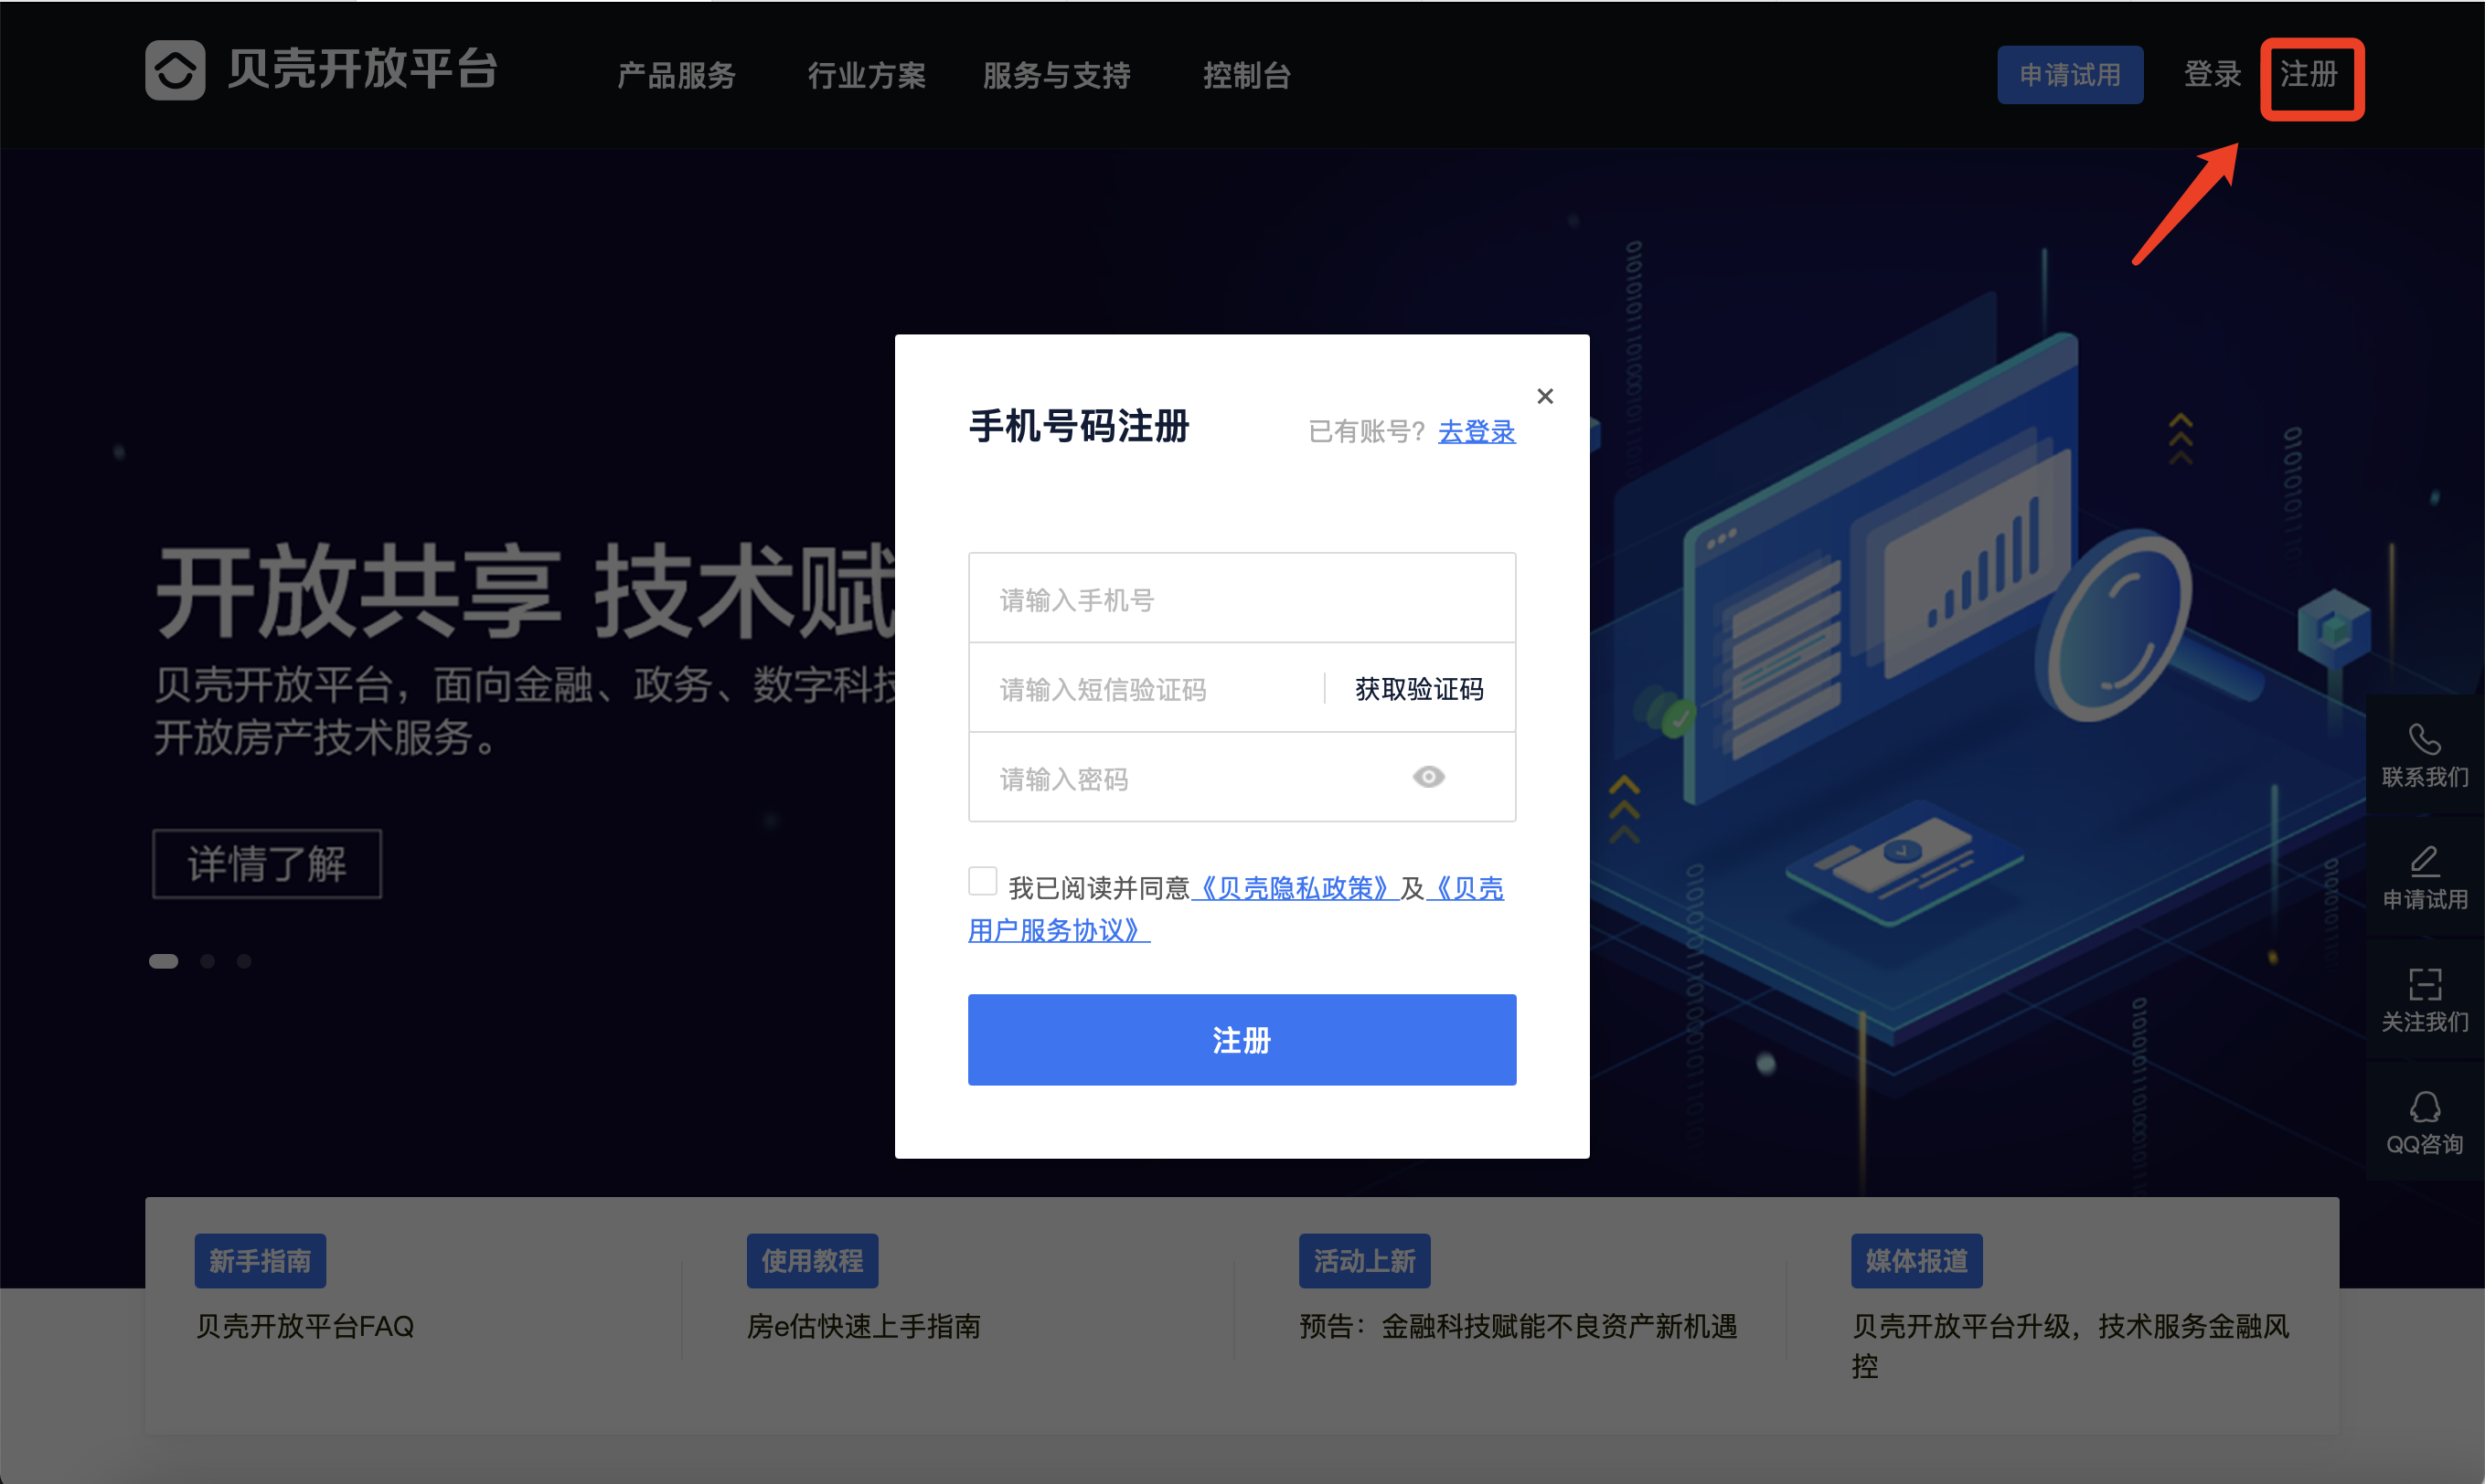
Task: Select the second carousel indicator dot
Action: pos(207,961)
